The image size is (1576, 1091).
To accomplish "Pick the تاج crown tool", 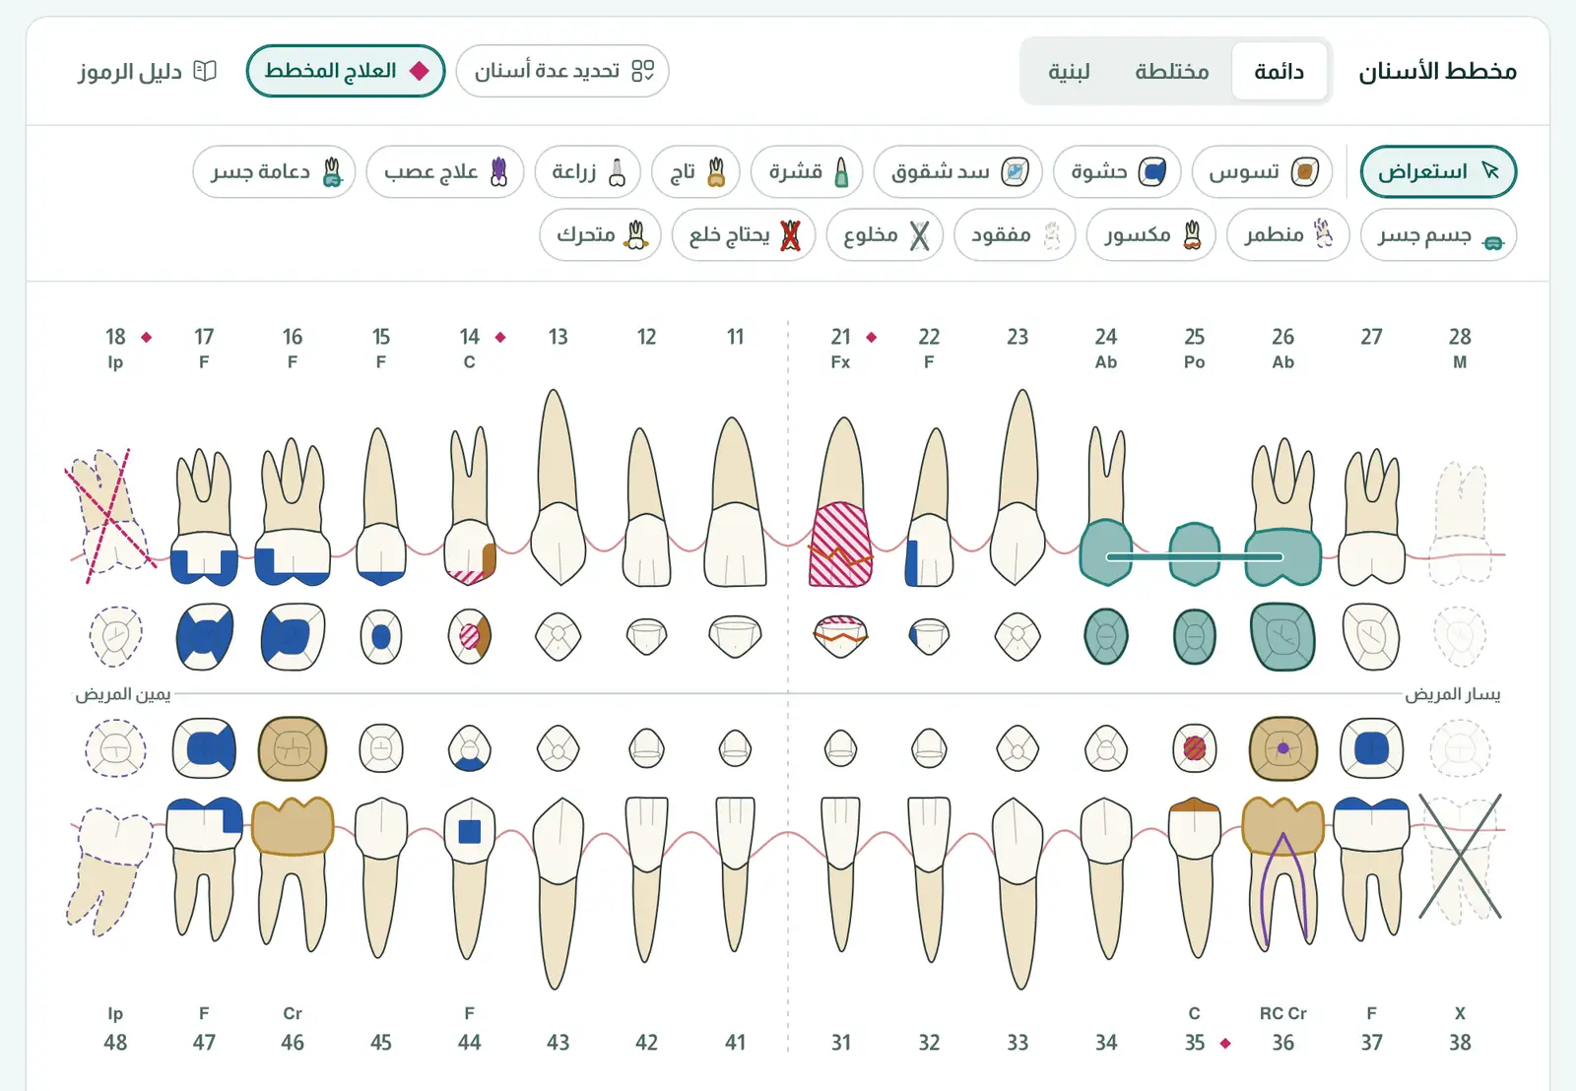I will pos(696,172).
